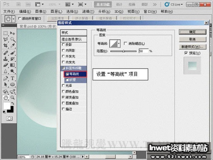The image size is (213, 160).
Task: Select the Pen tool
Action: pyautogui.click(x=6, y=78)
